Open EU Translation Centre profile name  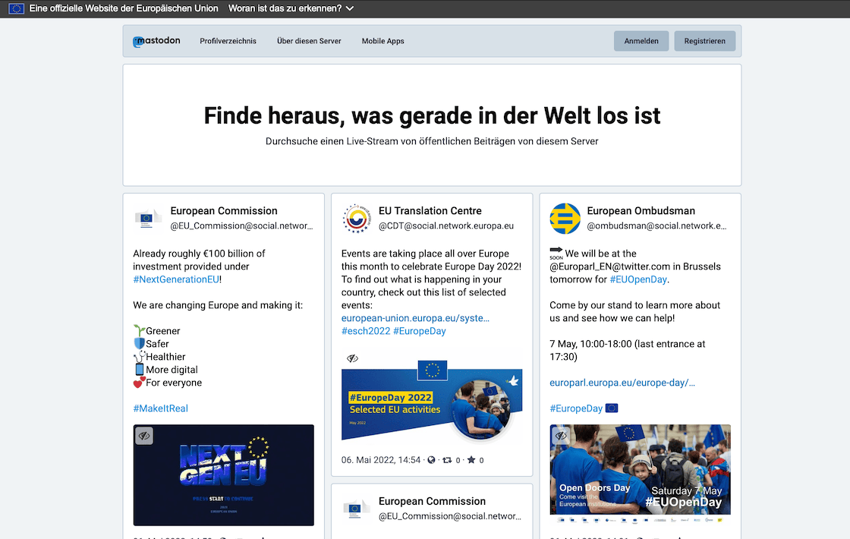430,211
